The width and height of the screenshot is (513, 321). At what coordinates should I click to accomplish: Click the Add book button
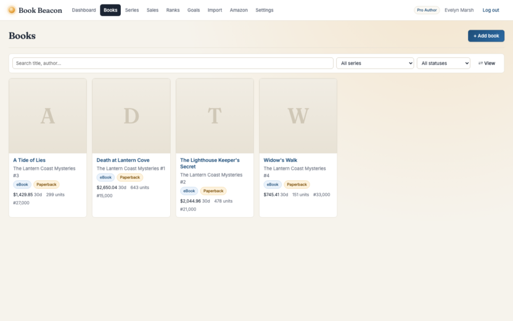click(x=486, y=36)
